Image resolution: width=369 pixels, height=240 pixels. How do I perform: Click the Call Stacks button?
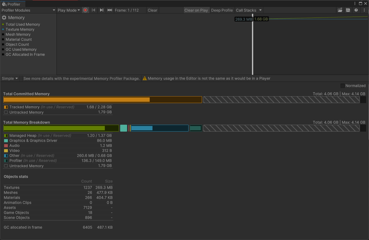point(246,10)
